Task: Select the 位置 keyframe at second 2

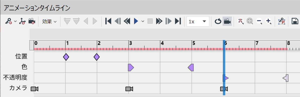Action: 97,57
